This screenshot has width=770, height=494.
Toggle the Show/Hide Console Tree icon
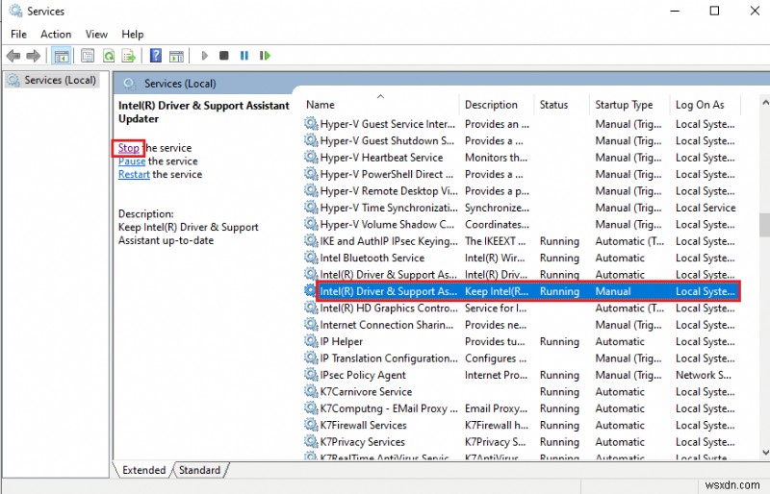click(62, 56)
